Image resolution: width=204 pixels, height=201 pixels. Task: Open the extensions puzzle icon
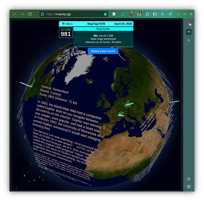147,14
